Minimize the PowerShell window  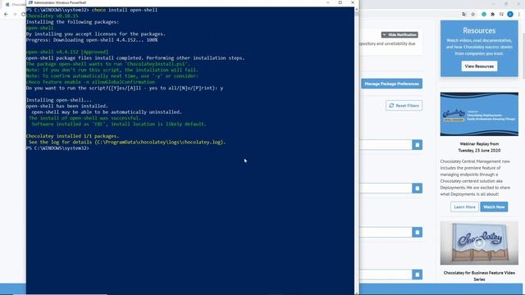(x=328, y=2)
